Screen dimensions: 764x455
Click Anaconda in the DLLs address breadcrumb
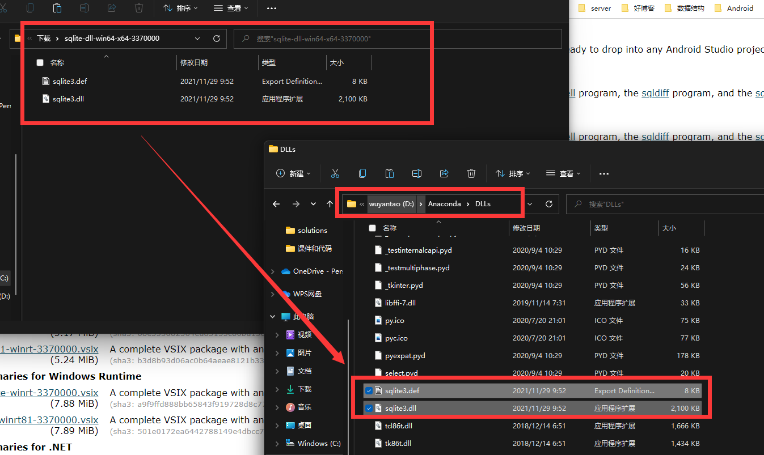tap(444, 204)
